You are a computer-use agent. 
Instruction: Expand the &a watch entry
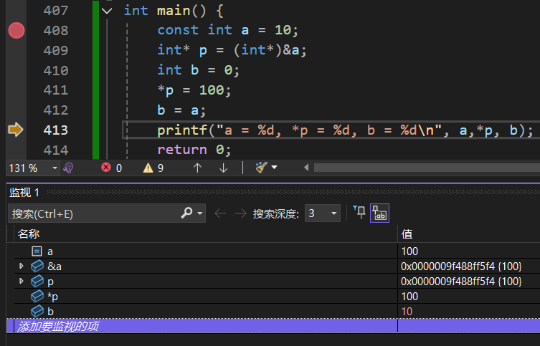[21, 266]
